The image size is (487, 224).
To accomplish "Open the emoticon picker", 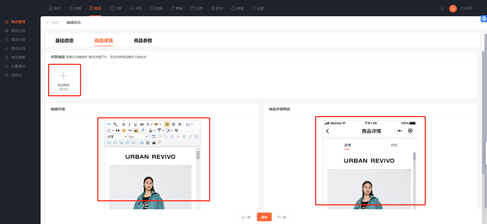I will pos(124,130).
